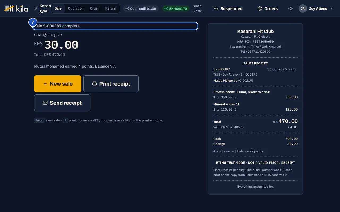The width and height of the screenshot is (340, 212).
Task: Click the printer icon on Print receipt
Action: click(x=95, y=84)
